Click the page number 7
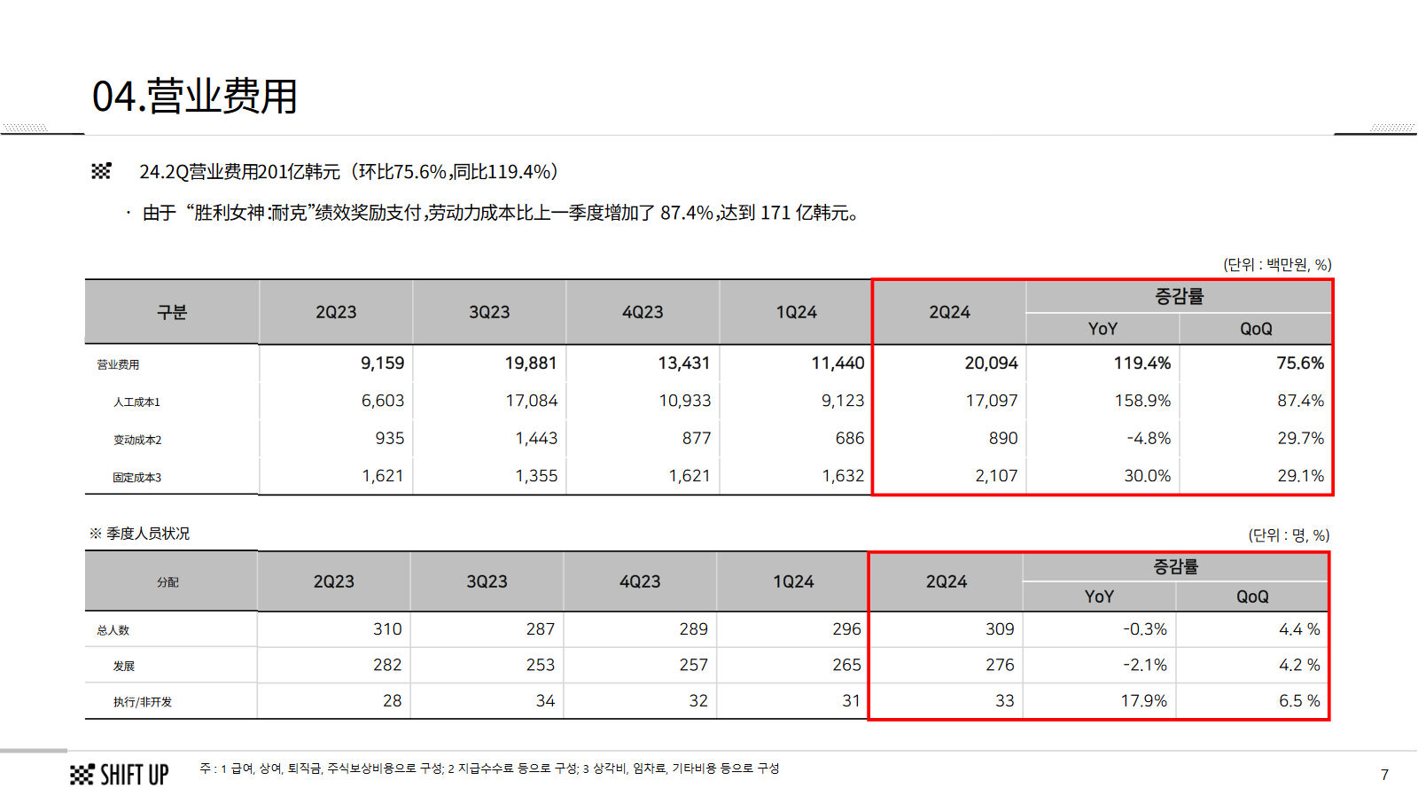1418x796 pixels. coord(1384,775)
